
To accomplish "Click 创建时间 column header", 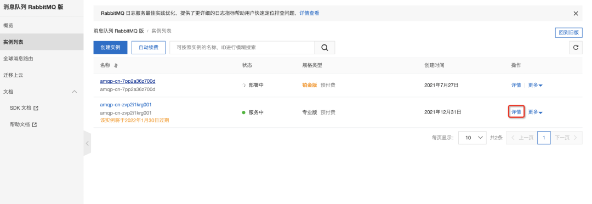I will coord(434,65).
